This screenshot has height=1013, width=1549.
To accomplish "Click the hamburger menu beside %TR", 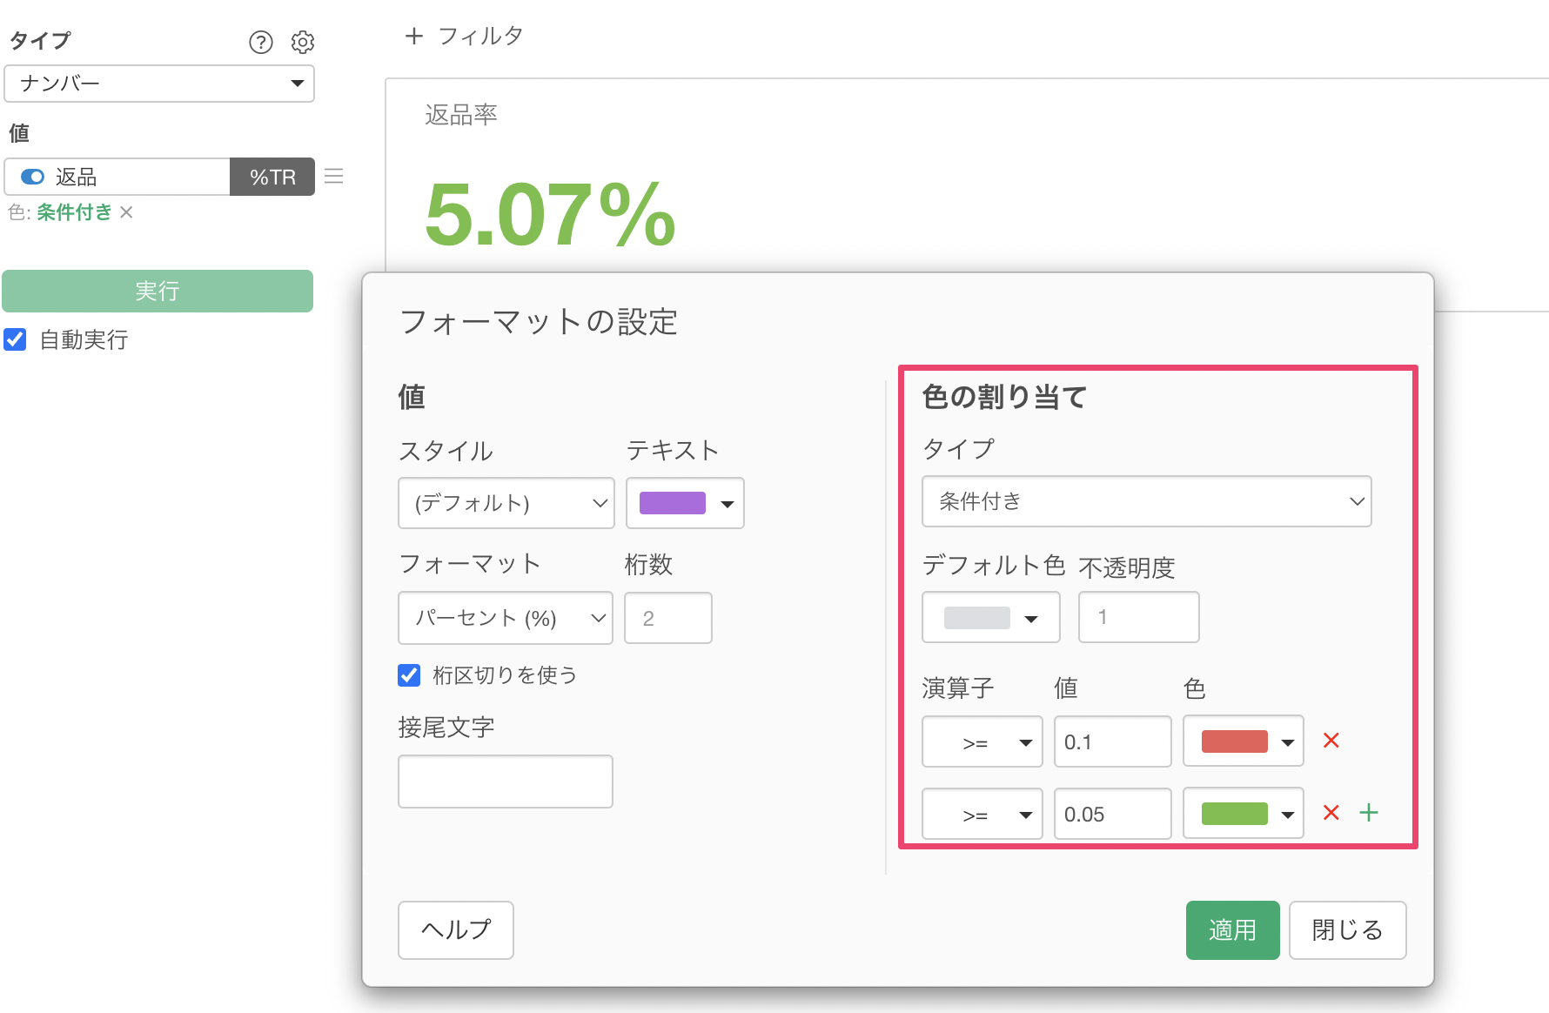I will (x=334, y=177).
